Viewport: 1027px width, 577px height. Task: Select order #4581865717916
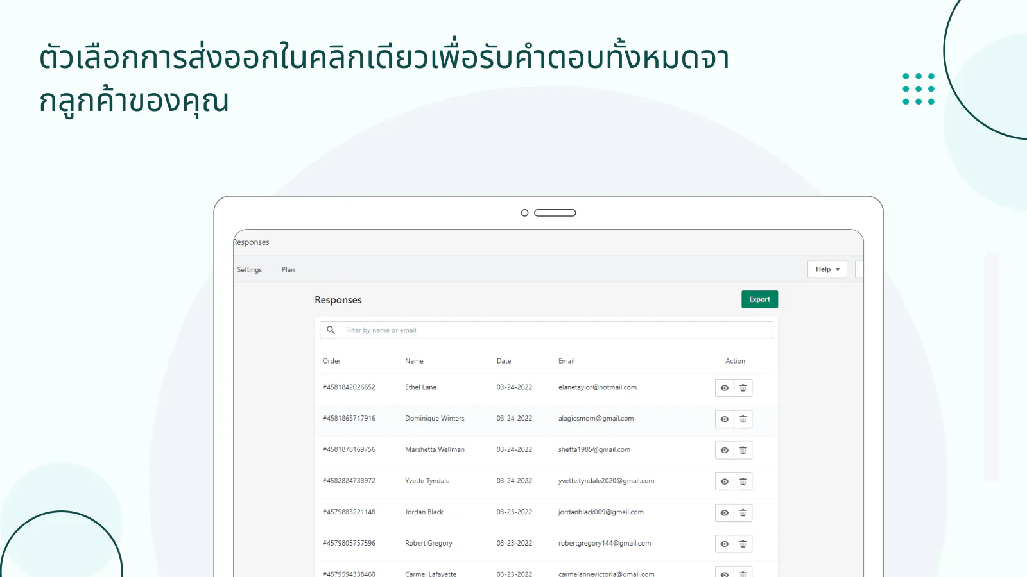tap(349, 419)
